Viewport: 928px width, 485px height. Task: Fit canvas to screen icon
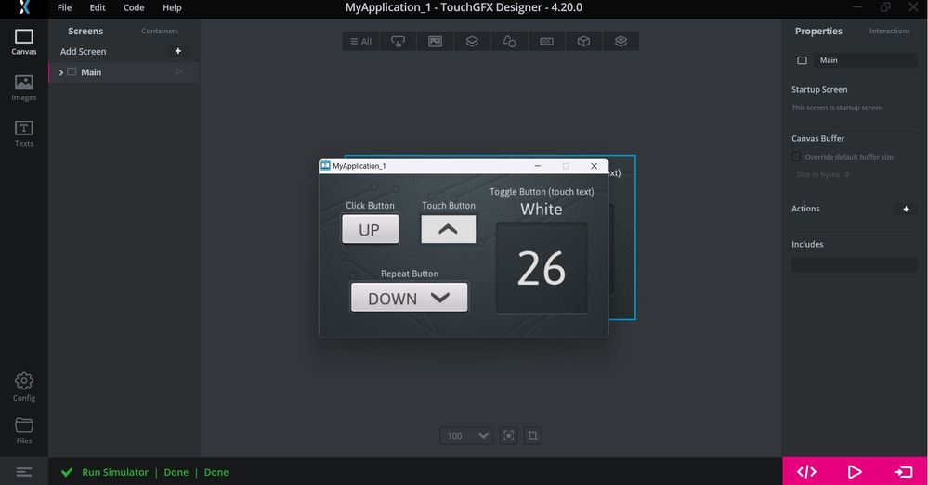pos(508,436)
